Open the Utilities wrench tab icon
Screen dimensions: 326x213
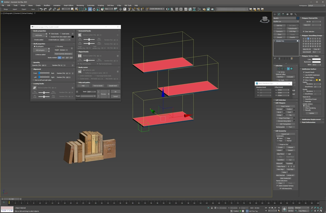(295, 14)
